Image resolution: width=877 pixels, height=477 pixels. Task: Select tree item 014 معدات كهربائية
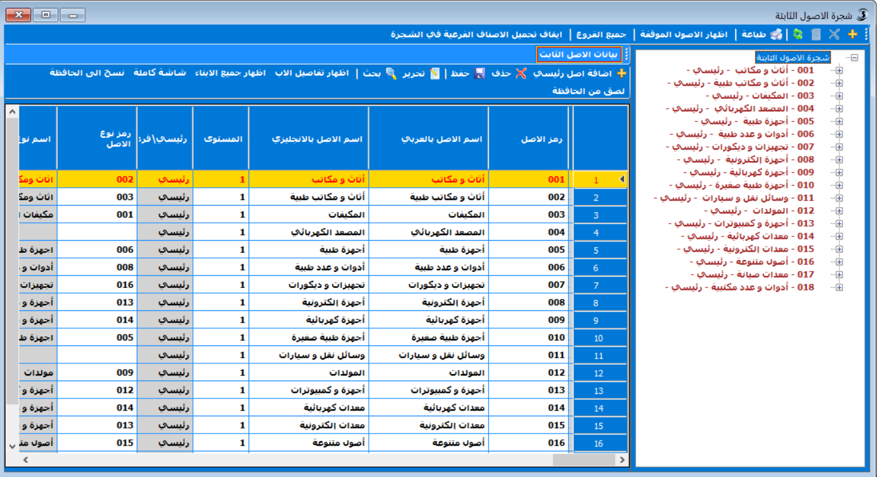(748, 236)
